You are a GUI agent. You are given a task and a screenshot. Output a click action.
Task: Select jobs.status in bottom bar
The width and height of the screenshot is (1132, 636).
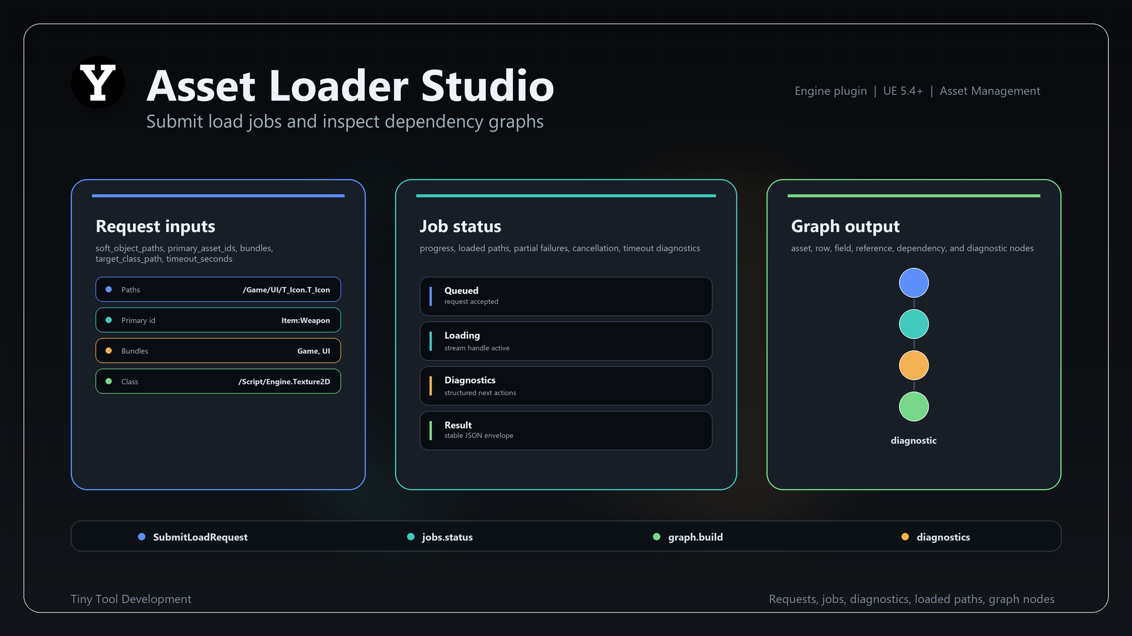447,537
